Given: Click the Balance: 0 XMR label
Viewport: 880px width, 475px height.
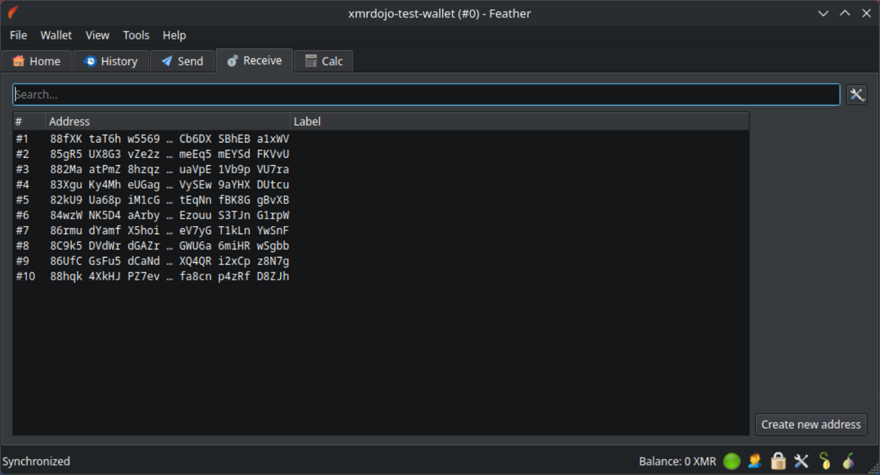Looking at the screenshot, I should pos(677,461).
